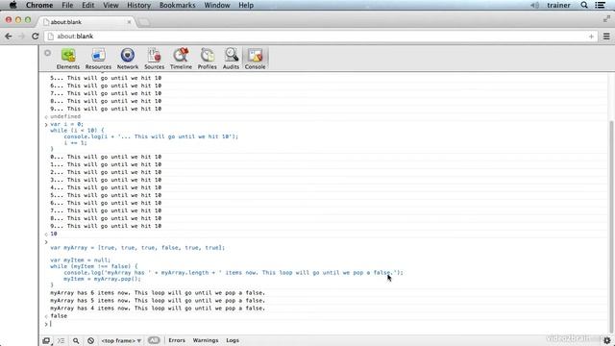The height and width of the screenshot is (346, 615).
Task: Go back using the browser back arrow
Action: [x=9, y=37]
